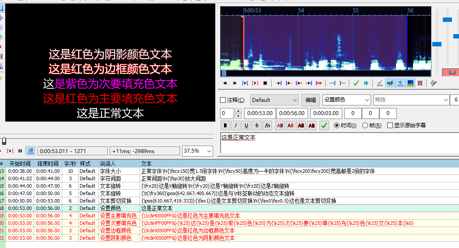Image resolution: width=459 pixels, height=248 pixels.
Task: Toggle auto scroll audio display
Action: [x=400, y=84]
